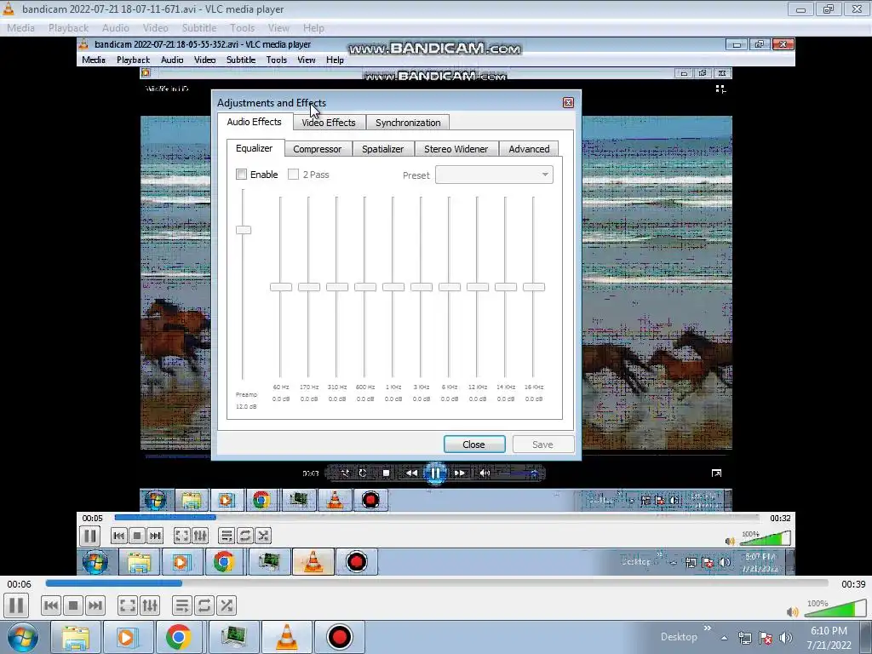
Task: Click the Preamp slider handle
Action: pos(244,230)
